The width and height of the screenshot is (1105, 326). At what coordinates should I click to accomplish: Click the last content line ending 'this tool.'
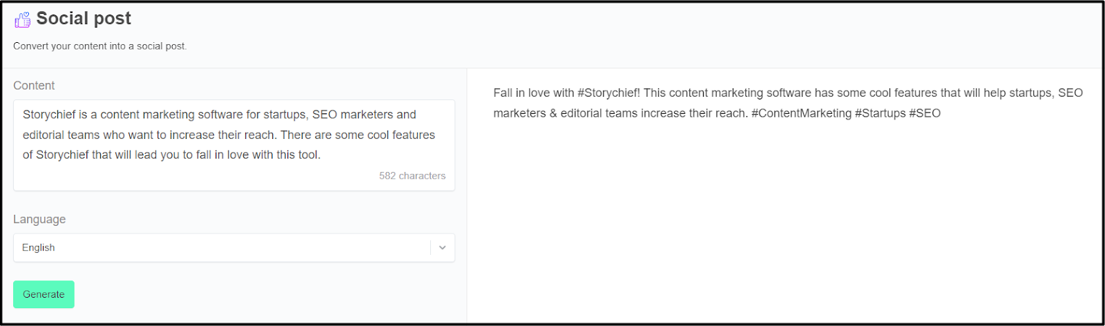pos(171,155)
